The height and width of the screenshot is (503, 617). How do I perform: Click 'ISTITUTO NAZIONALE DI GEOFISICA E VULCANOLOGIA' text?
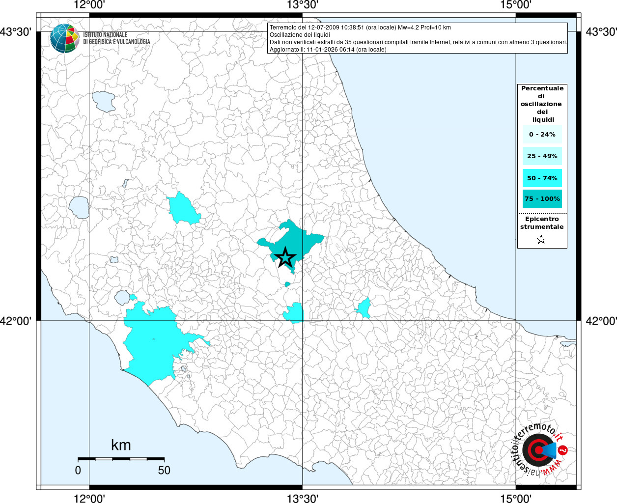pos(116,38)
